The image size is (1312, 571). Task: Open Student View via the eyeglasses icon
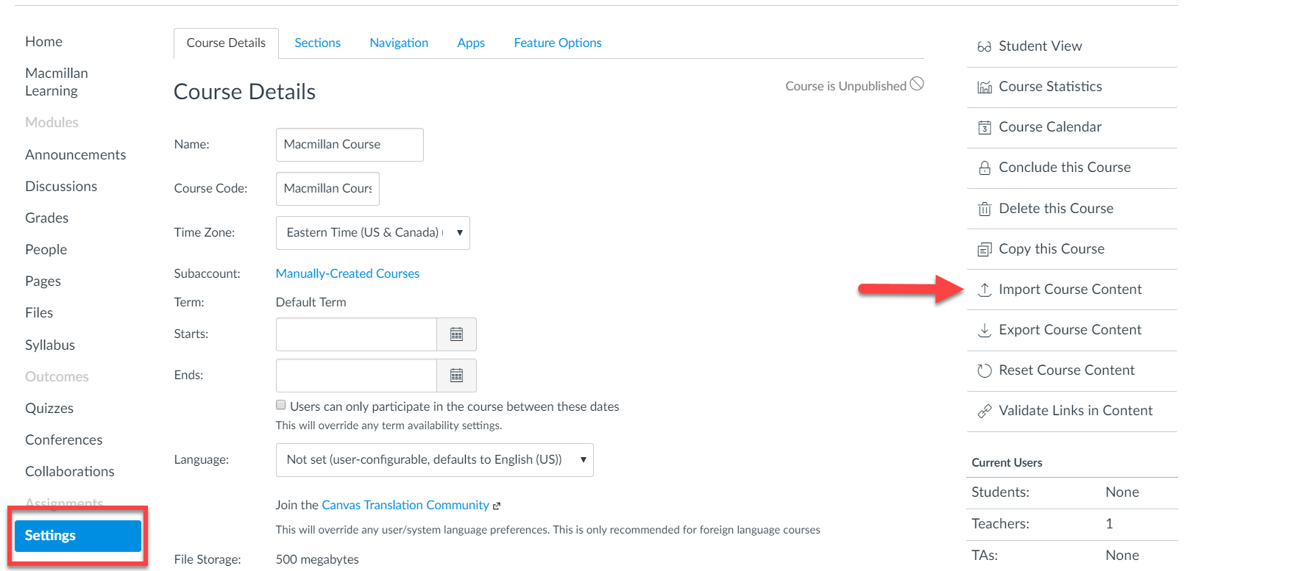[x=985, y=46]
